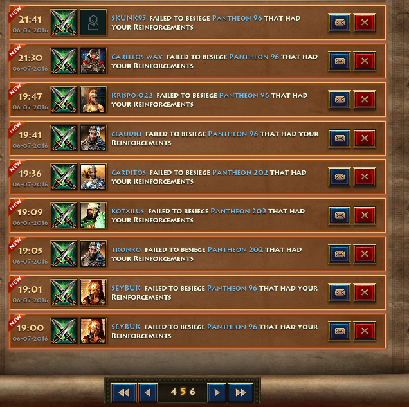This screenshot has height=407, width=409.
Task: Open the SEYBUK player name link at 19:01
Action: click(126, 288)
